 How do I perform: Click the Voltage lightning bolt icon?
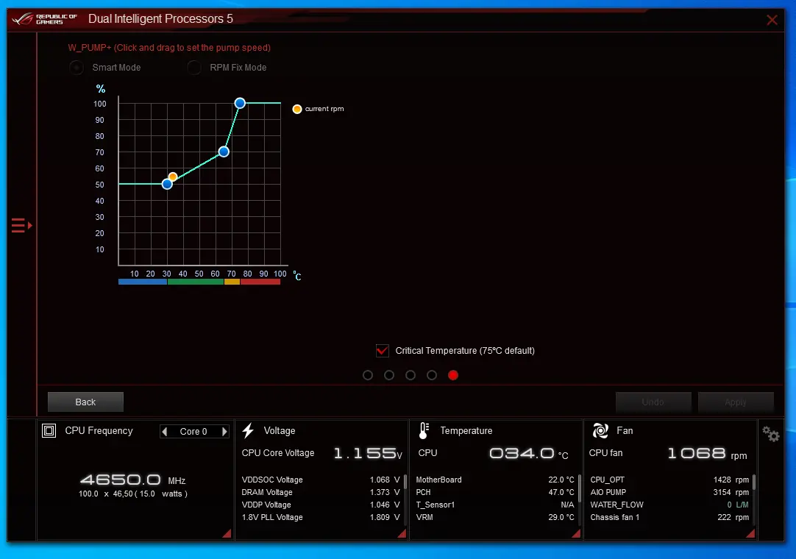(248, 430)
